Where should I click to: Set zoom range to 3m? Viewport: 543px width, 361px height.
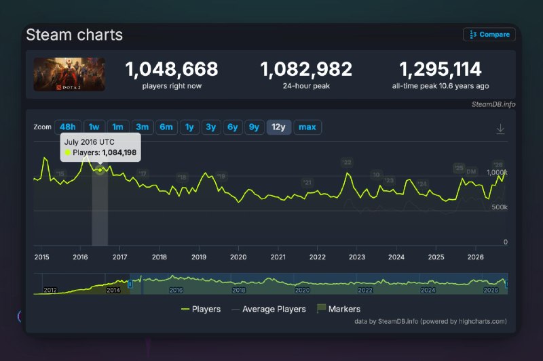[x=142, y=127]
